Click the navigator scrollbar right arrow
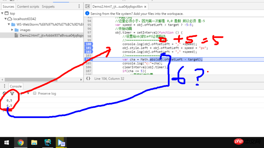Image resolution: width=264 pixels, height=148 pixels. 81,80
